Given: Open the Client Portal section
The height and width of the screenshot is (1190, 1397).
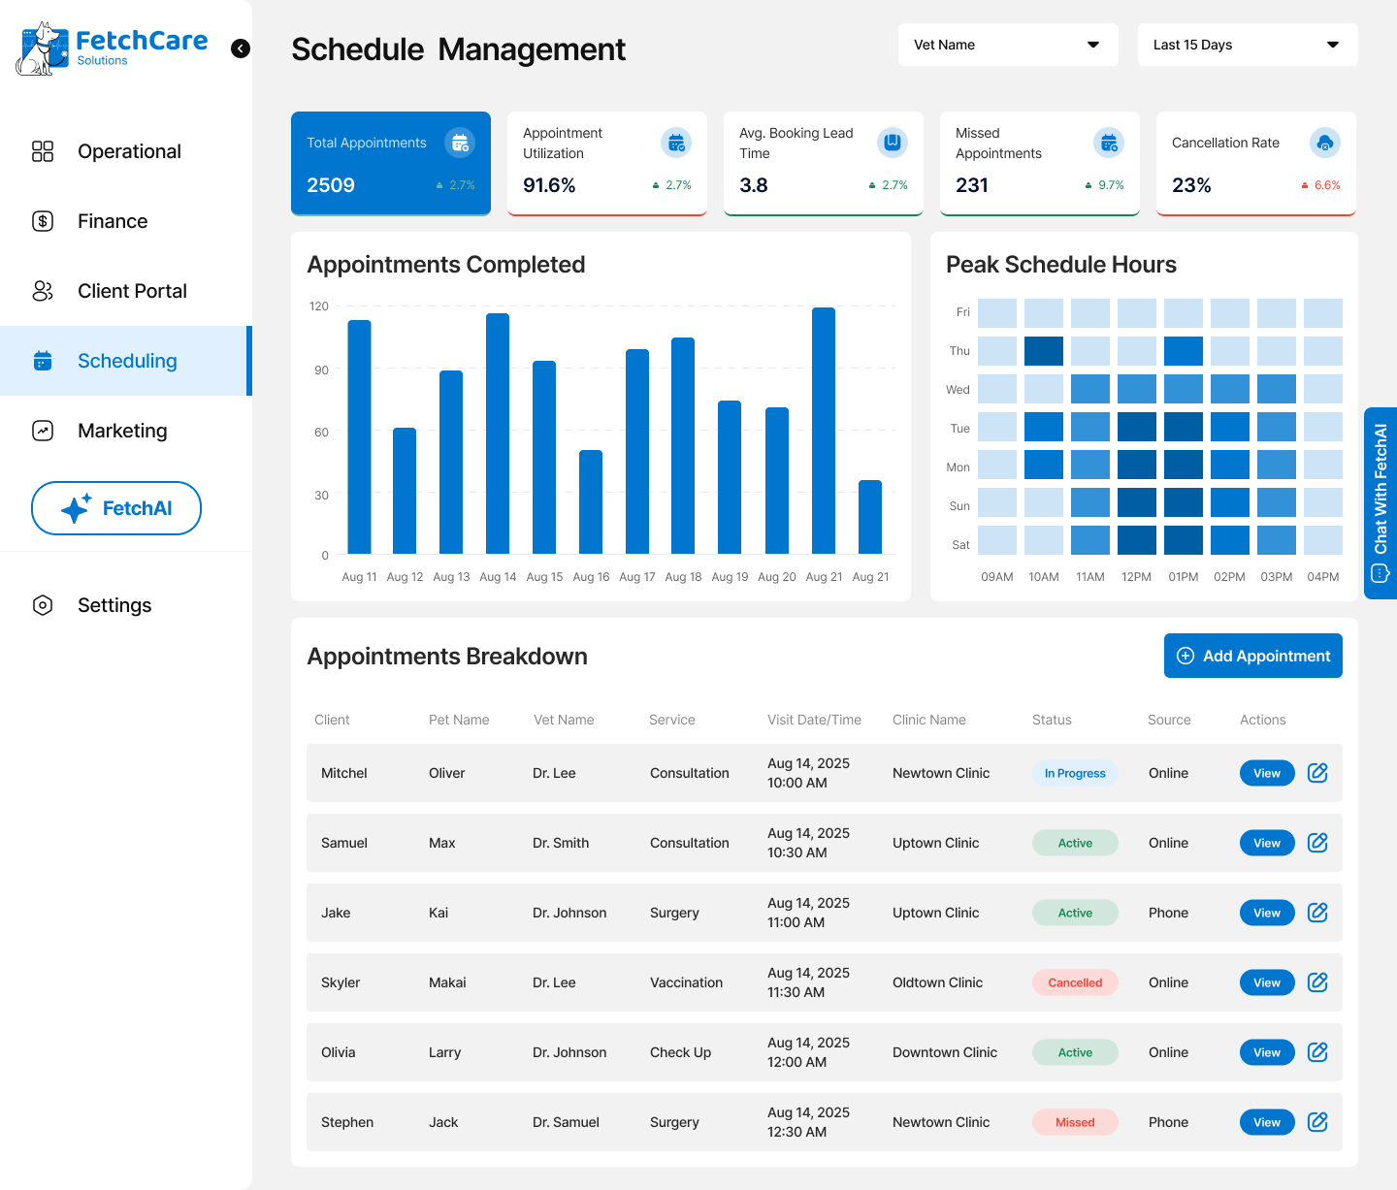Looking at the screenshot, I should [x=132, y=291].
